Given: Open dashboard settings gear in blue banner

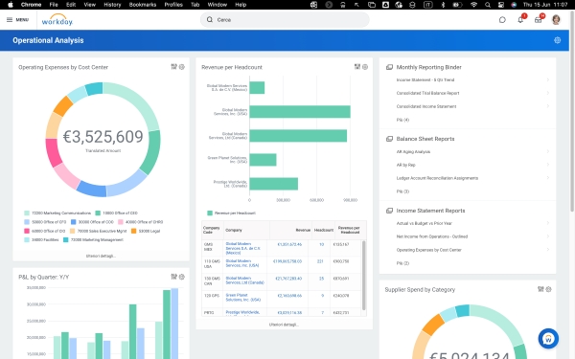Looking at the screenshot, I should point(557,40).
